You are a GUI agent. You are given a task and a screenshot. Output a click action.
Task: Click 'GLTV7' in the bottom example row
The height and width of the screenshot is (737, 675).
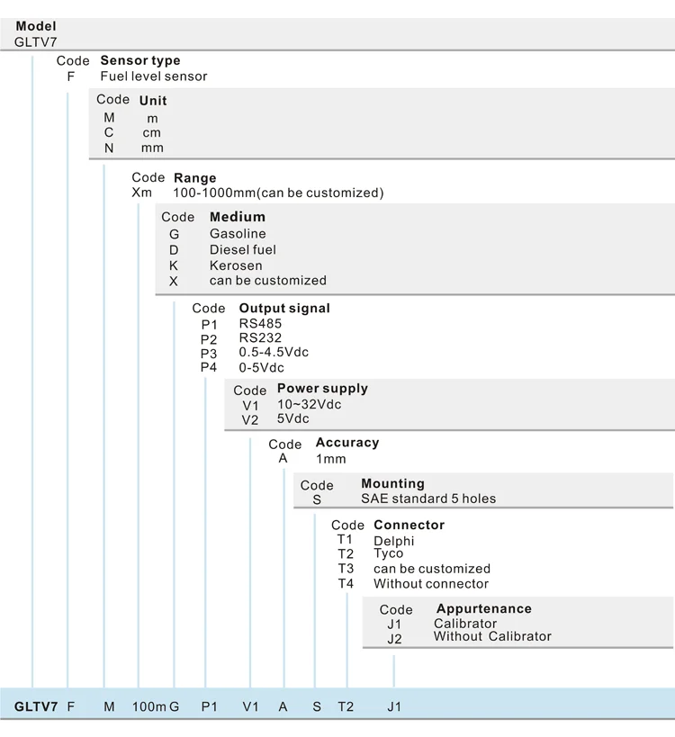[36, 707]
